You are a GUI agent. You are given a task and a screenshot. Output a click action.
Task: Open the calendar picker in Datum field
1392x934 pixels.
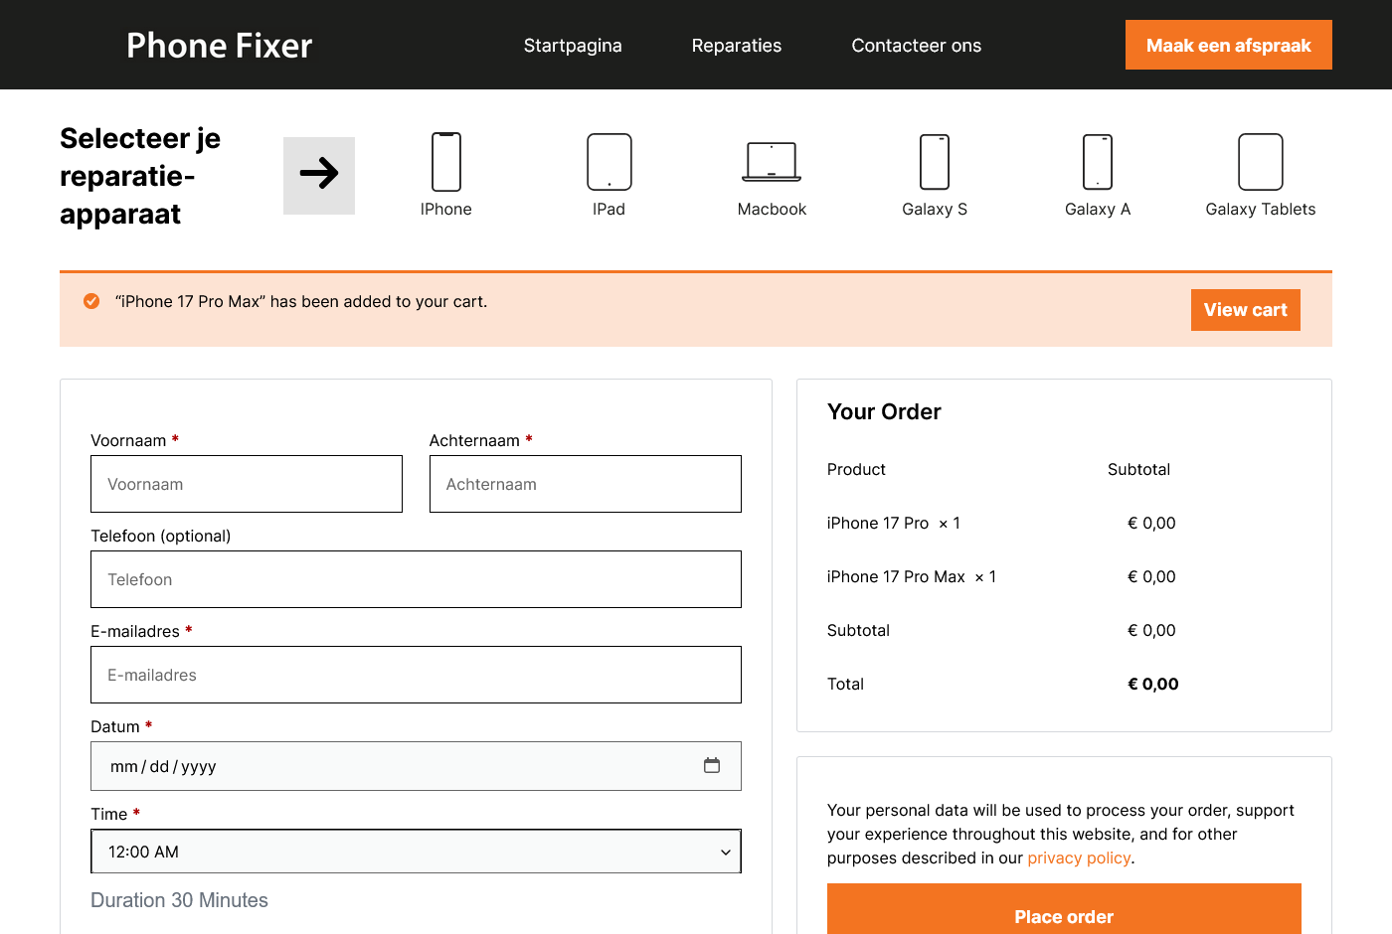712,765
